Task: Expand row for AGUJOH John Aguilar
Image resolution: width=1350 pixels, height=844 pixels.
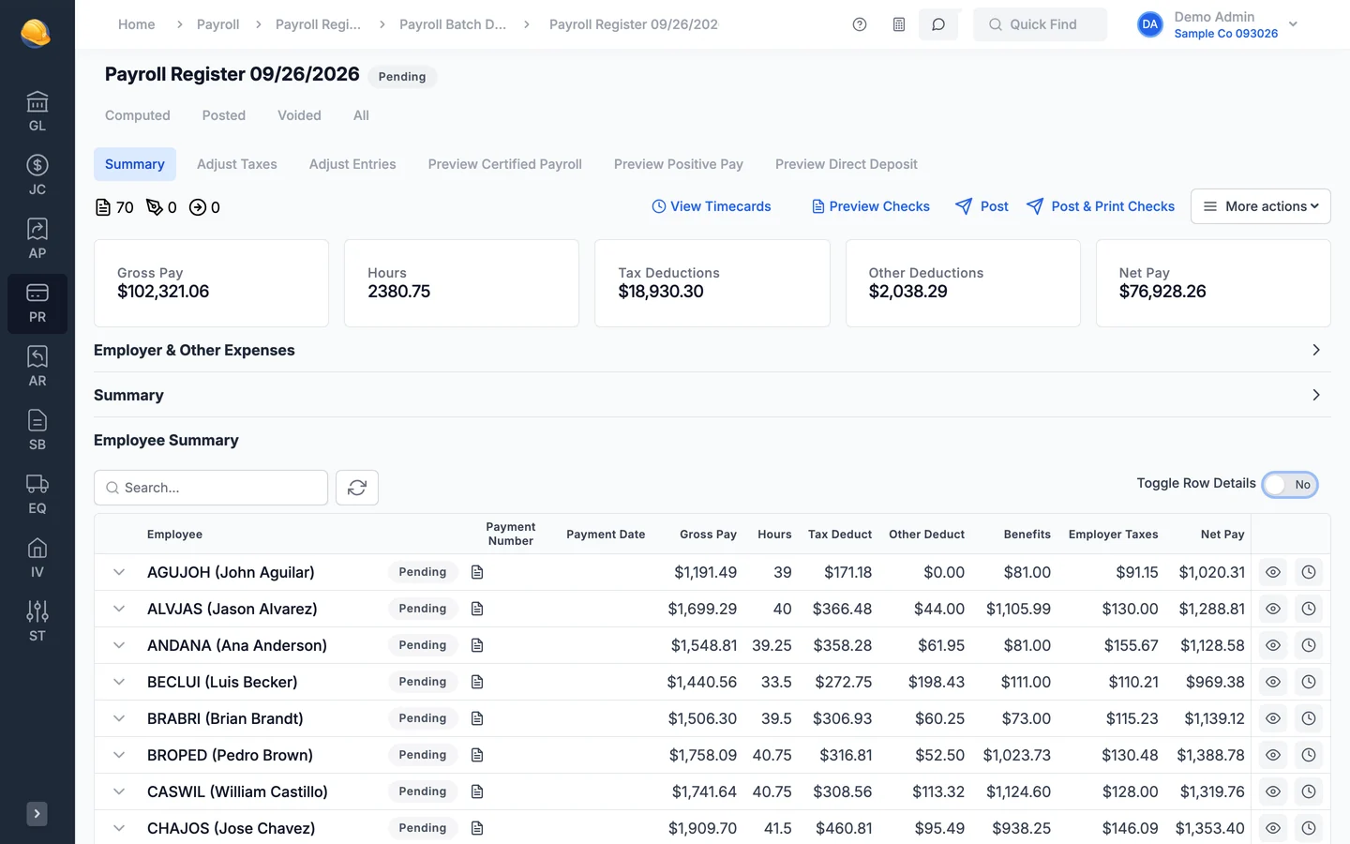Action: click(119, 572)
